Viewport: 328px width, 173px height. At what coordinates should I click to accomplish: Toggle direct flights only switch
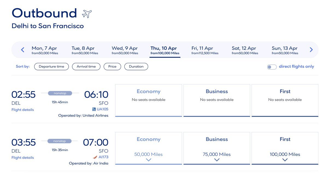click(x=272, y=67)
